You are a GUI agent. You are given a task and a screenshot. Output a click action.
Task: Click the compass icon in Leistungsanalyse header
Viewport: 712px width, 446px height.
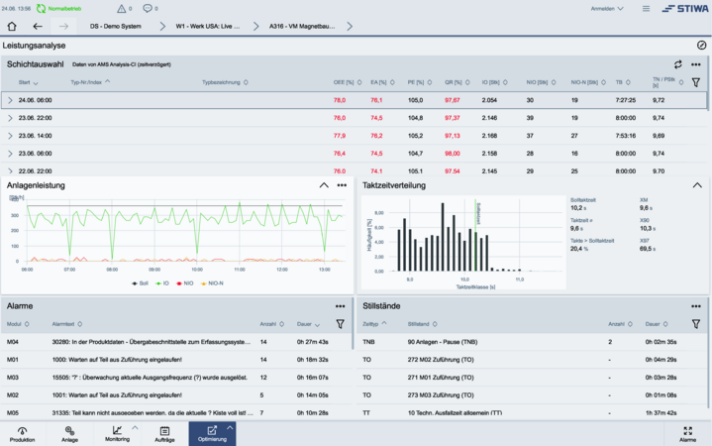(x=701, y=45)
